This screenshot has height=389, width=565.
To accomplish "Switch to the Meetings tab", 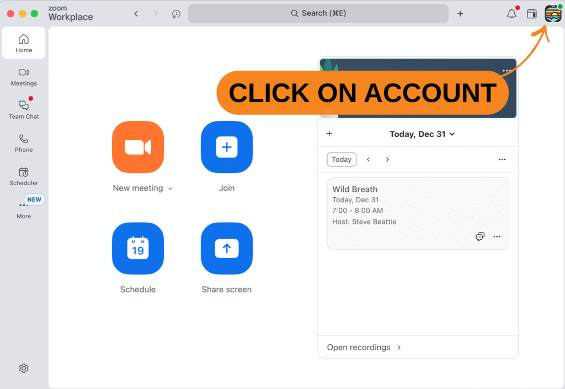I will pos(24,77).
